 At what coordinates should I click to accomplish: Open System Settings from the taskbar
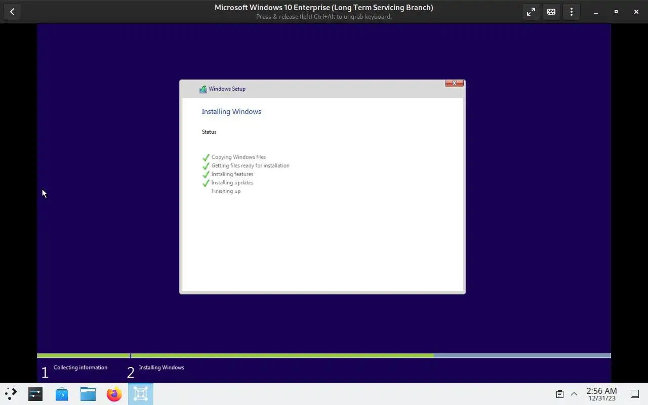pos(35,394)
